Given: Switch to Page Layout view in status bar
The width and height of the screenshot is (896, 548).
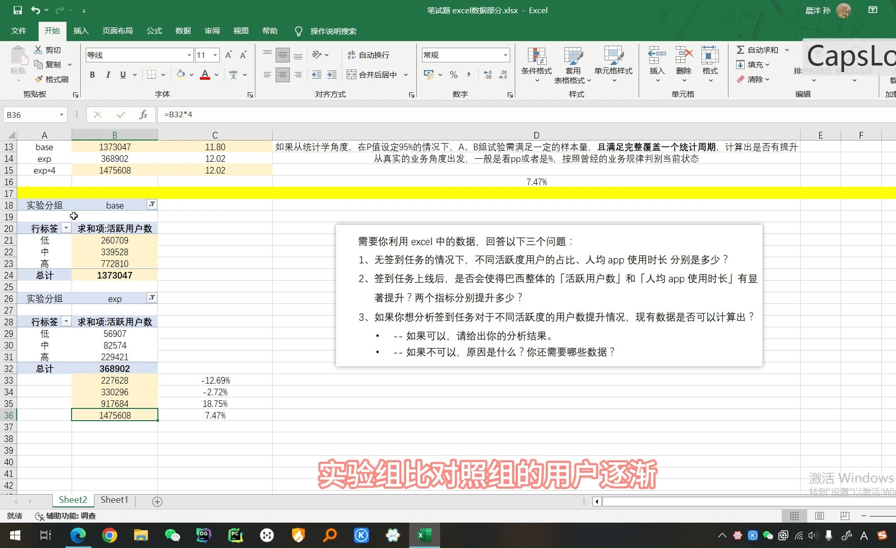Looking at the screenshot, I should point(819,516).
